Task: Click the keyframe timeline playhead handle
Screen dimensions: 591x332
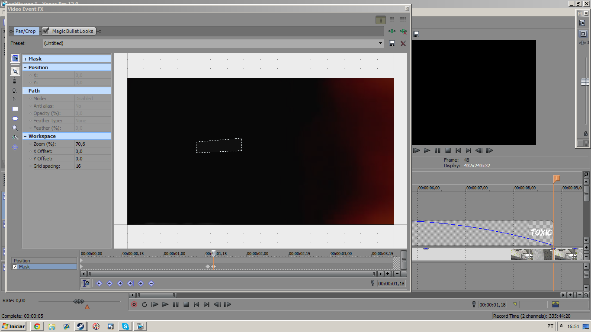Action: [x=213, y=254]
